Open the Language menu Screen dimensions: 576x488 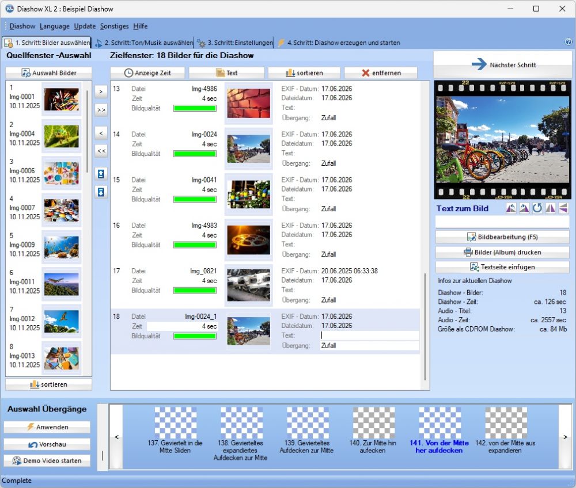(54, 26)
